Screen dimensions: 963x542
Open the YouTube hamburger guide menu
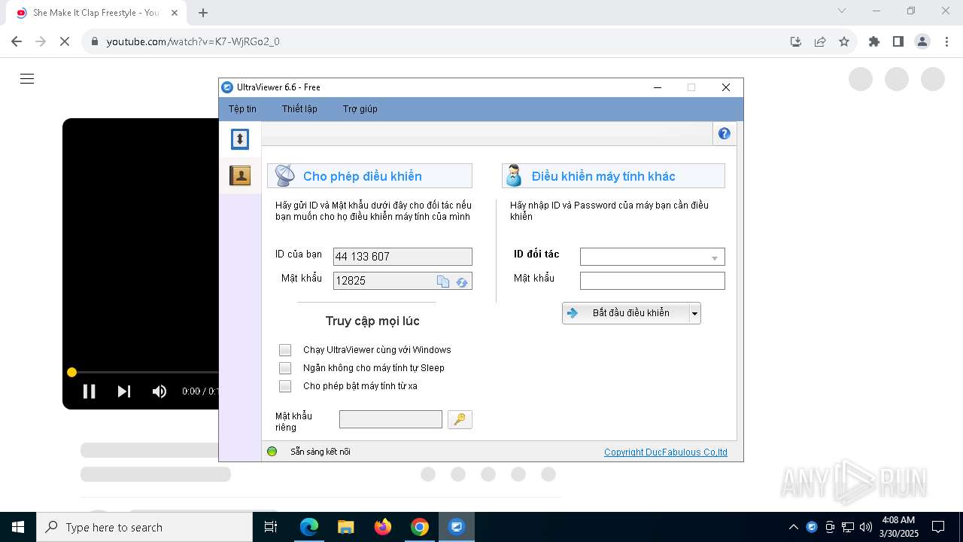pos(27,79)
